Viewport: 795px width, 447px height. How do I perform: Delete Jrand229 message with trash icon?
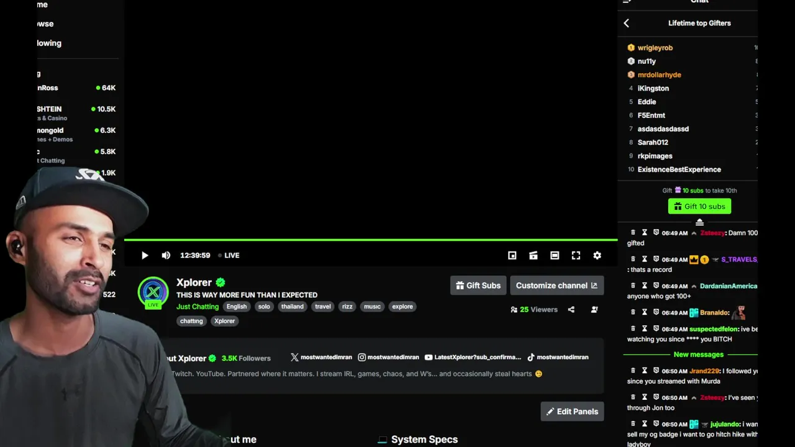pyautogui.click(x=633, y=371)
